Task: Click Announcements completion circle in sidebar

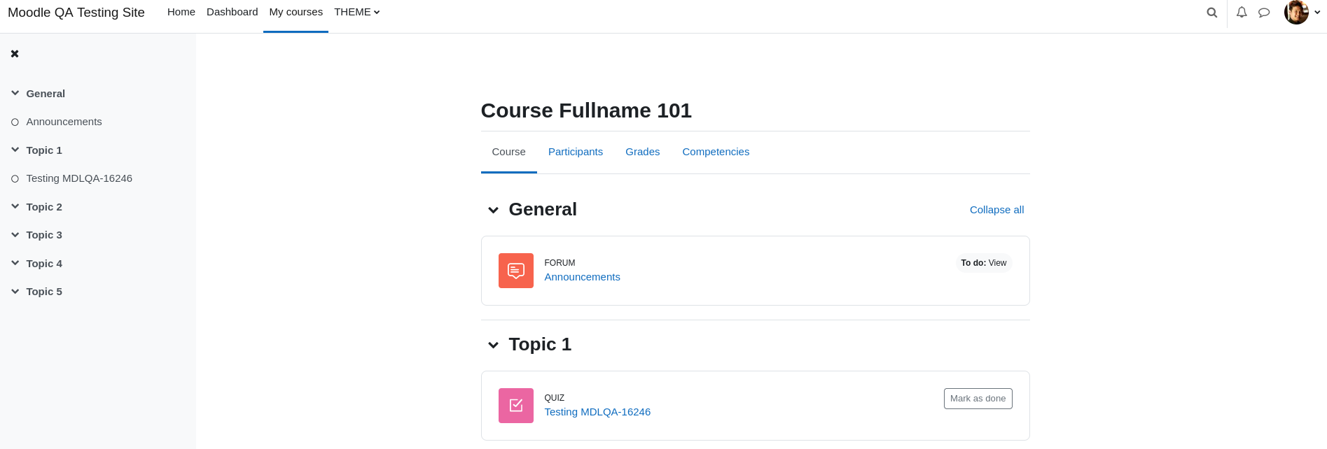Action: tap(15, 122)
